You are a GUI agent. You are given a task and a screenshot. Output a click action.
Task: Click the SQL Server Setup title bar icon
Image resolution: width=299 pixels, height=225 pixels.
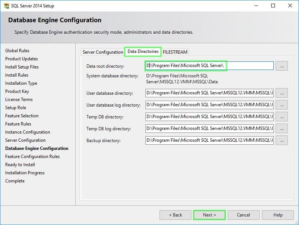coord(6,6)
